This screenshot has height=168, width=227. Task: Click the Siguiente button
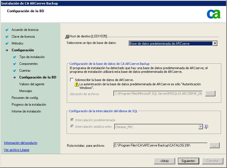188,161
